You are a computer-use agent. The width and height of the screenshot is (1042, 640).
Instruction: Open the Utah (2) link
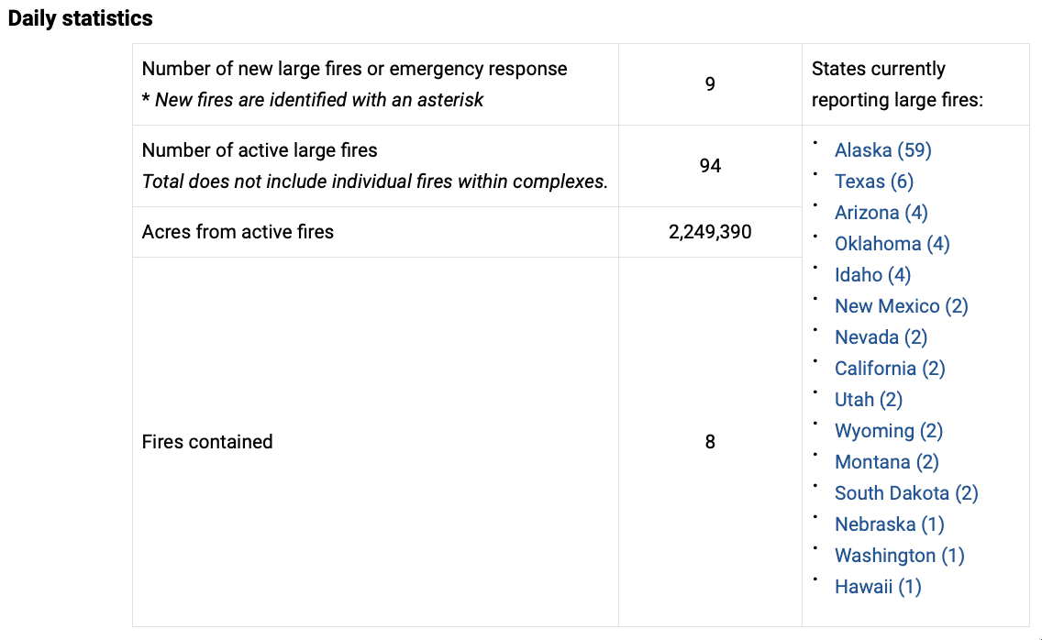click(869, 400)
